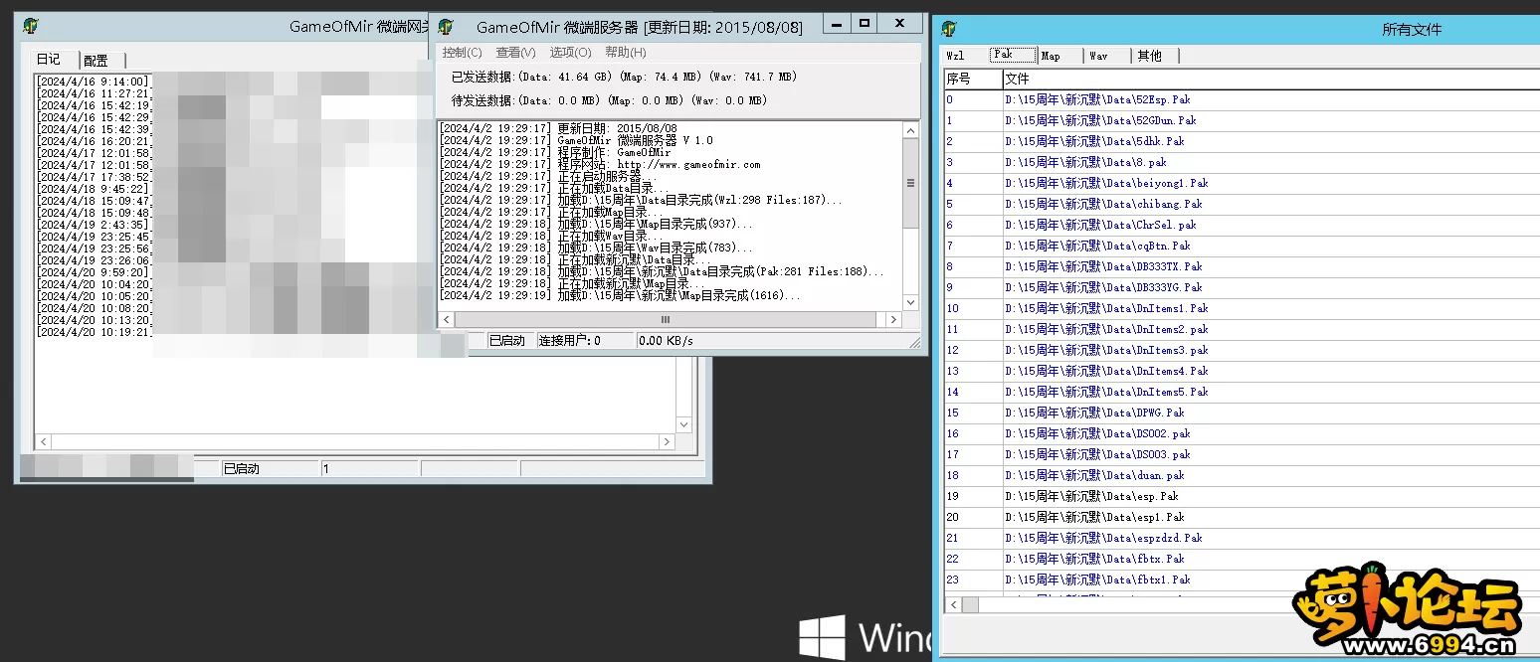
Task: Select file row DnItems1.Pak
Action: tap(1242, 308)
